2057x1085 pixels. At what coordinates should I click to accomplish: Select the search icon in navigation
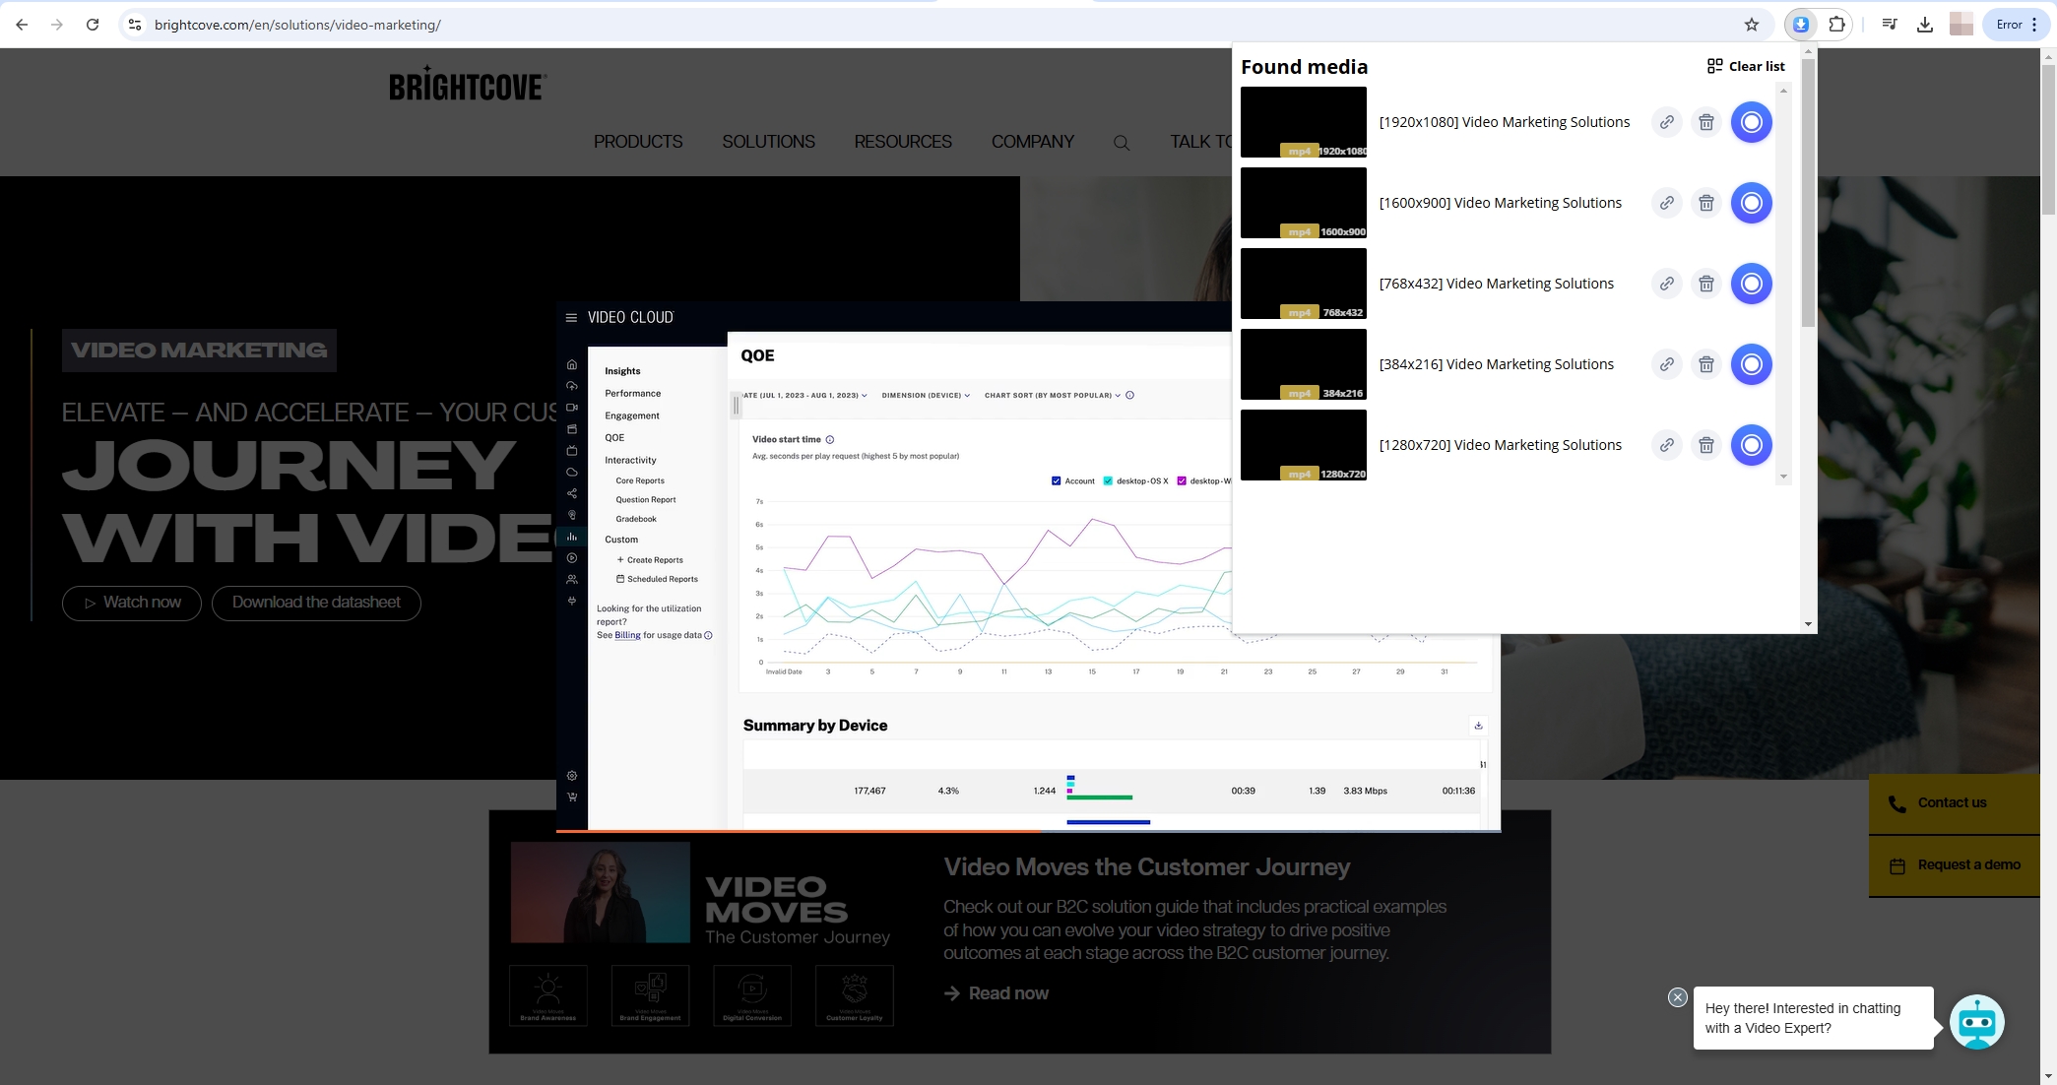pos(1123,142)
